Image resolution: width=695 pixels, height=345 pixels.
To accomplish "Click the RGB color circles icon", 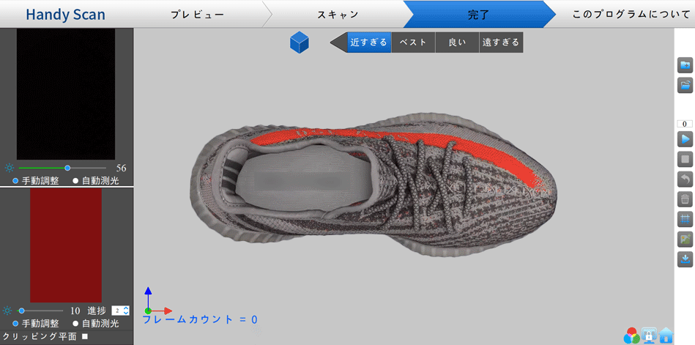I will pyautogui.click(x=631, y=335).
